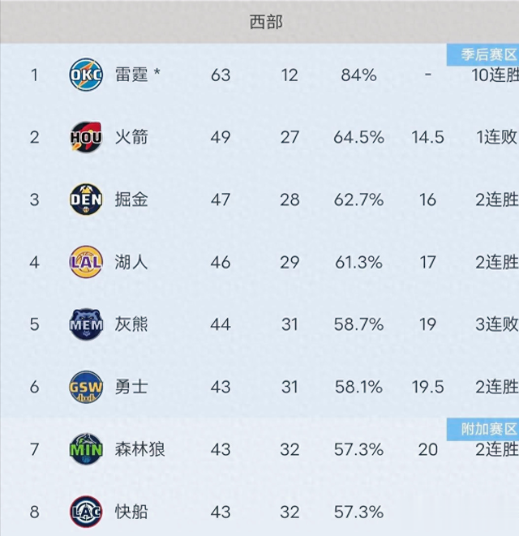Image resolution: width=519 pixels, height=536 pixels.
Task: Open the 火箭 team name
Action: pos(131,137)
